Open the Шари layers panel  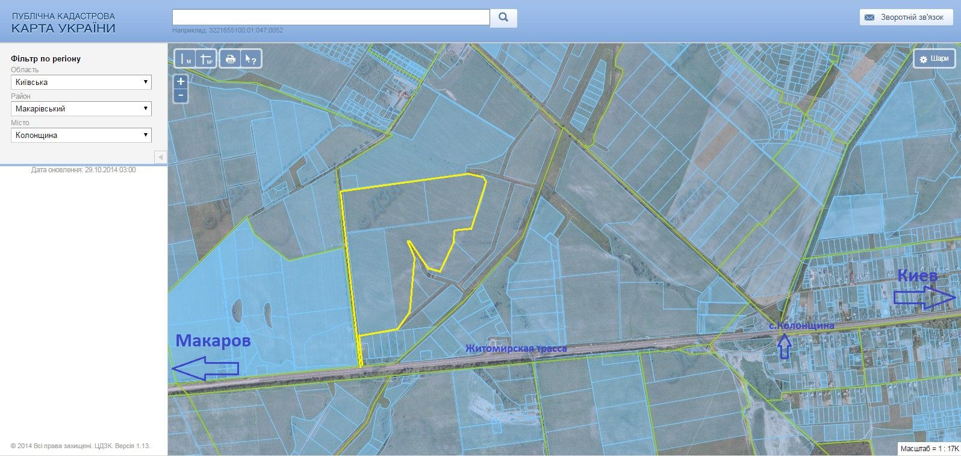coord(935,58)
